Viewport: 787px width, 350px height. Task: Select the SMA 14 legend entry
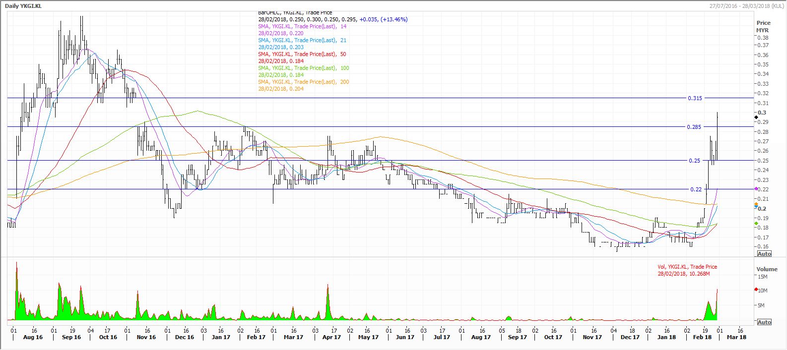302,26
